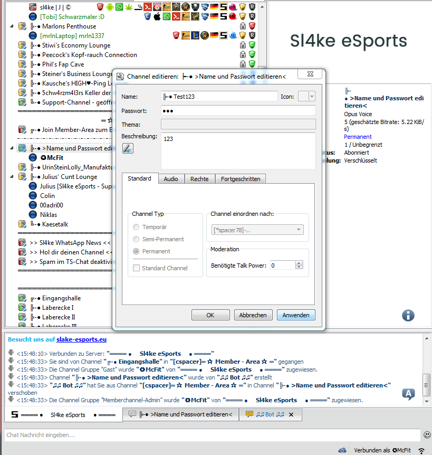This screenshot has width=432, height=455.
Task: Click the Anwenden button
Action: point(296,315)
